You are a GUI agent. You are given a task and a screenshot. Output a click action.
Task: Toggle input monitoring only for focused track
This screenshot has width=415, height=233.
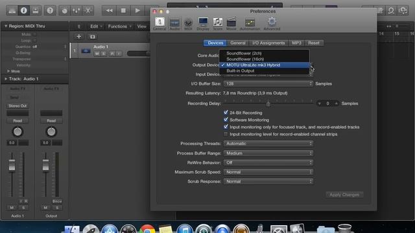[x=226, y=127]
